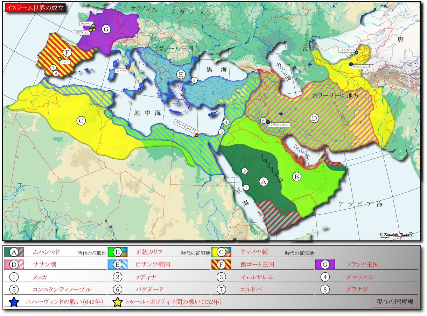Click the バグダード legend entry
Screen dimensions: 427x316
click(149, 290)
